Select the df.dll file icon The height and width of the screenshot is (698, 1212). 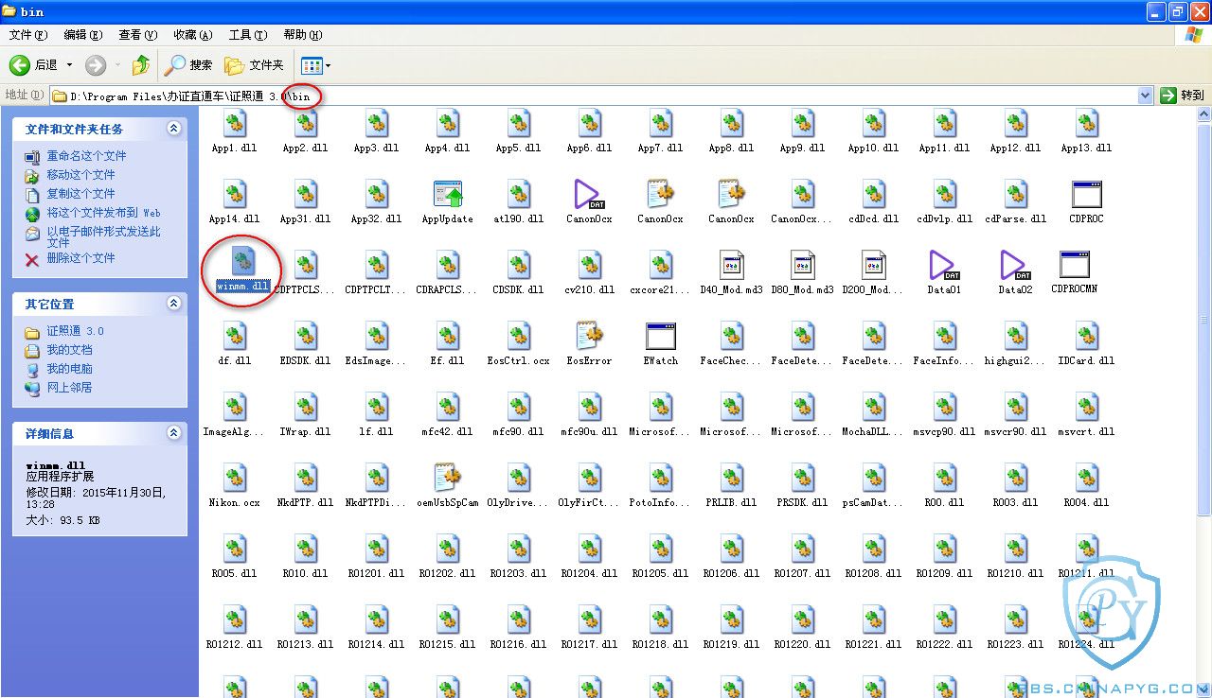point(235,336)
